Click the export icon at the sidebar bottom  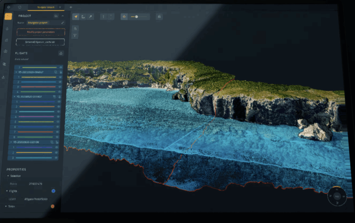coord(4,77)
